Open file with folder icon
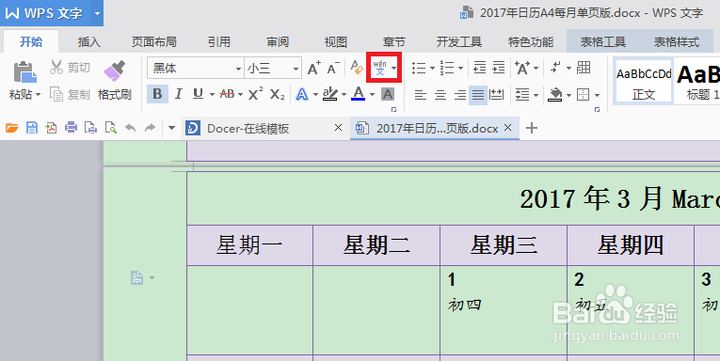This screenshot has height=361, width=720. [12, 128]
